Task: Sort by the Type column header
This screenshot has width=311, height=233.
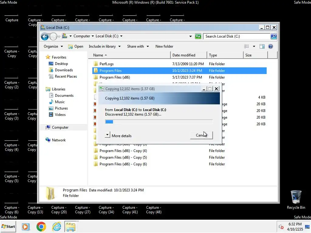Action: coord(225,55)
